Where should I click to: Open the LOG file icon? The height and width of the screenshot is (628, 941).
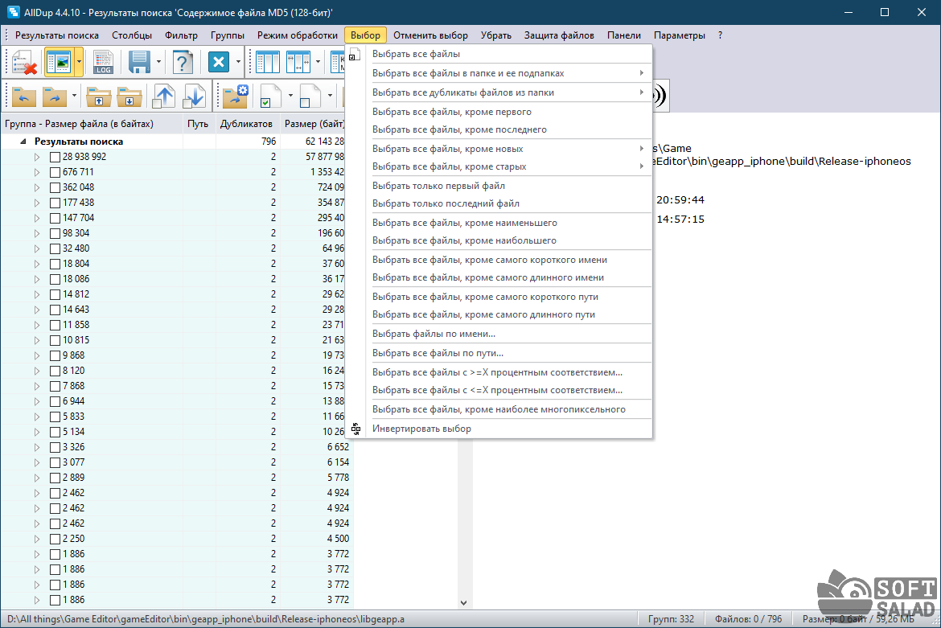[x=103, y=62]
